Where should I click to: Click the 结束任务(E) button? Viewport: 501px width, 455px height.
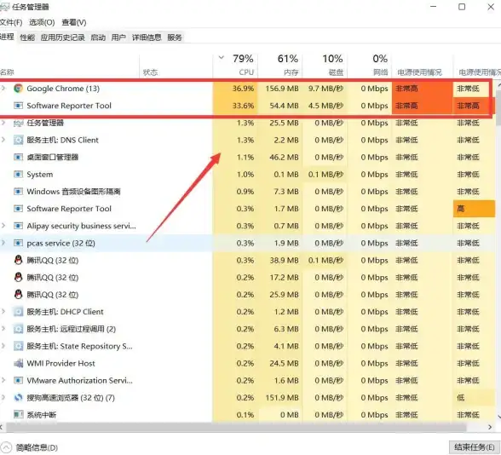[x=475, y=447]
